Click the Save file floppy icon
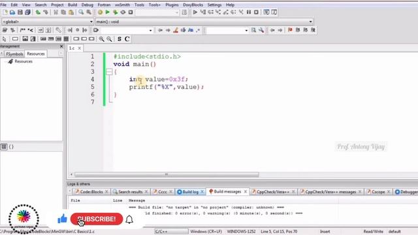Image resolution: width=418 pixels, height=235 pixels. coord(20,12)
